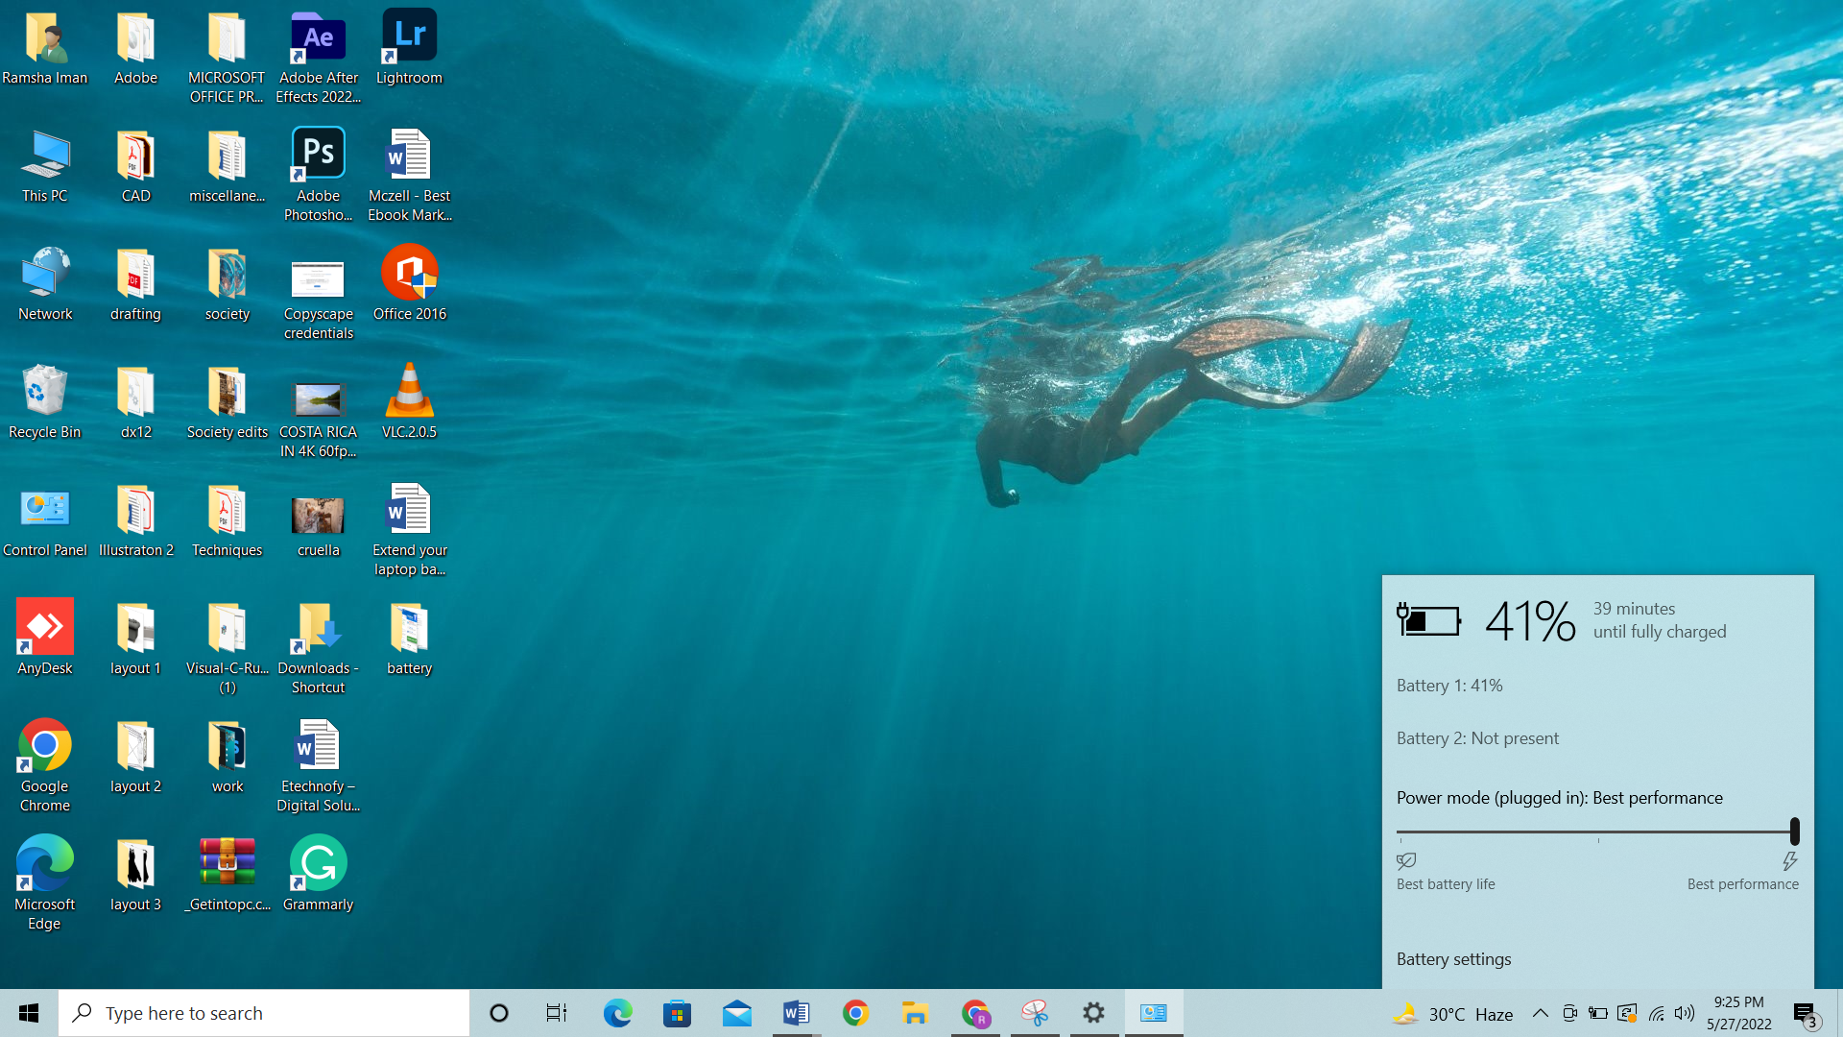Open Snipping Tool on the taskbar

tap(1035, 1013)
